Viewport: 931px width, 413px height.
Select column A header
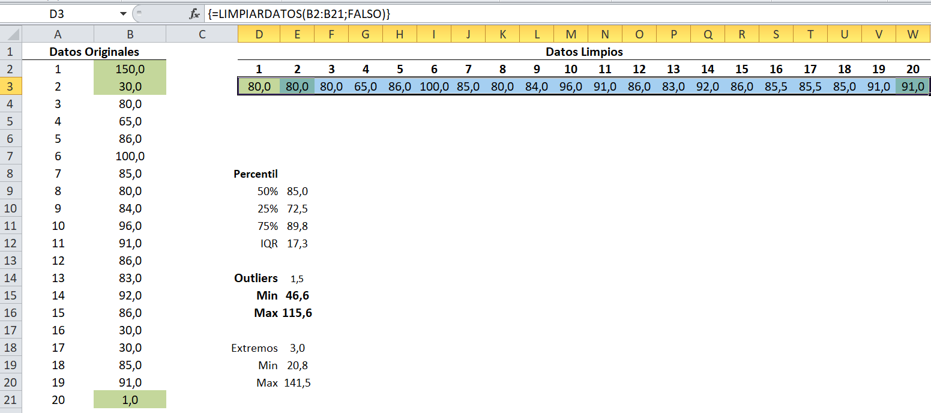[58, 35]
